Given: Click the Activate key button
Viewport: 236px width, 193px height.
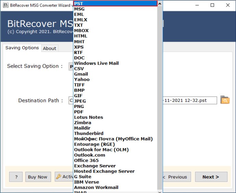Looking at the screenshot, I should (64, 177).
